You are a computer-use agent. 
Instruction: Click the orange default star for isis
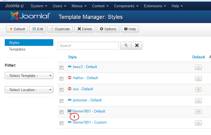pos(198,89)
